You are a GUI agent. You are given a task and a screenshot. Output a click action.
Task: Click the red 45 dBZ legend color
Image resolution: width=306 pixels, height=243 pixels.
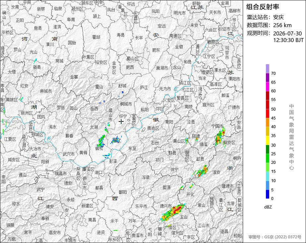pos(267,114)
